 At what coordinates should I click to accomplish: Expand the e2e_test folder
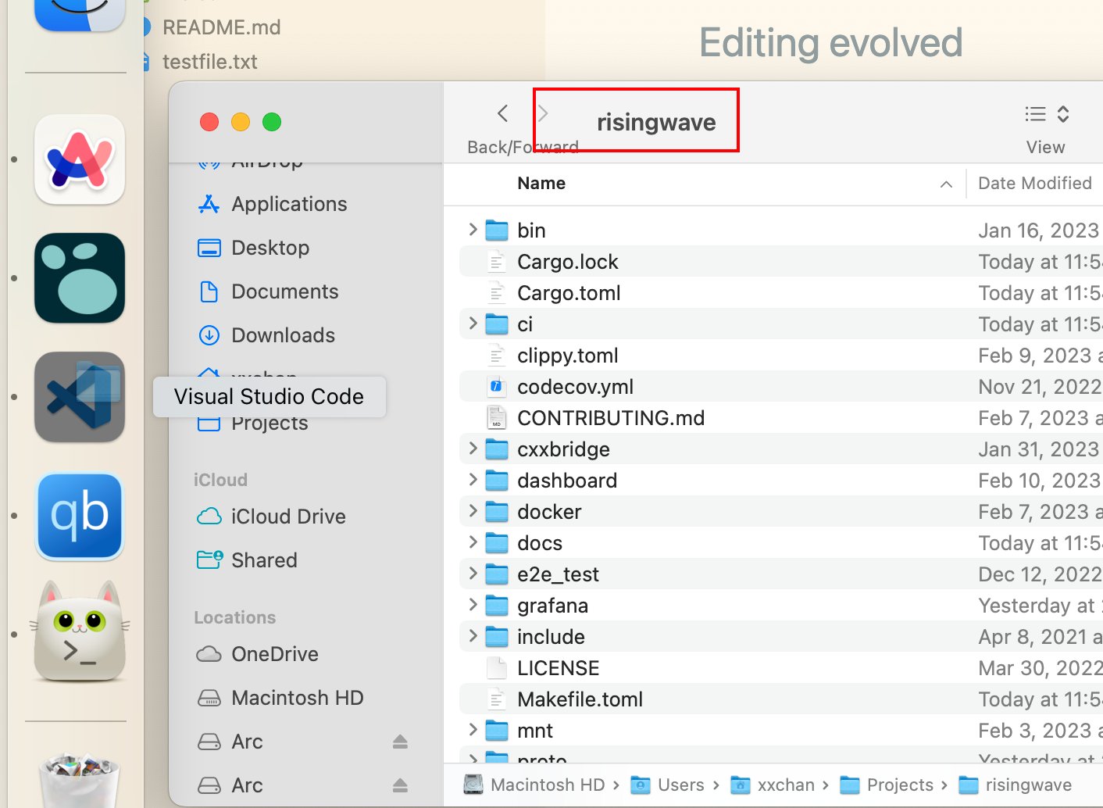473,574
